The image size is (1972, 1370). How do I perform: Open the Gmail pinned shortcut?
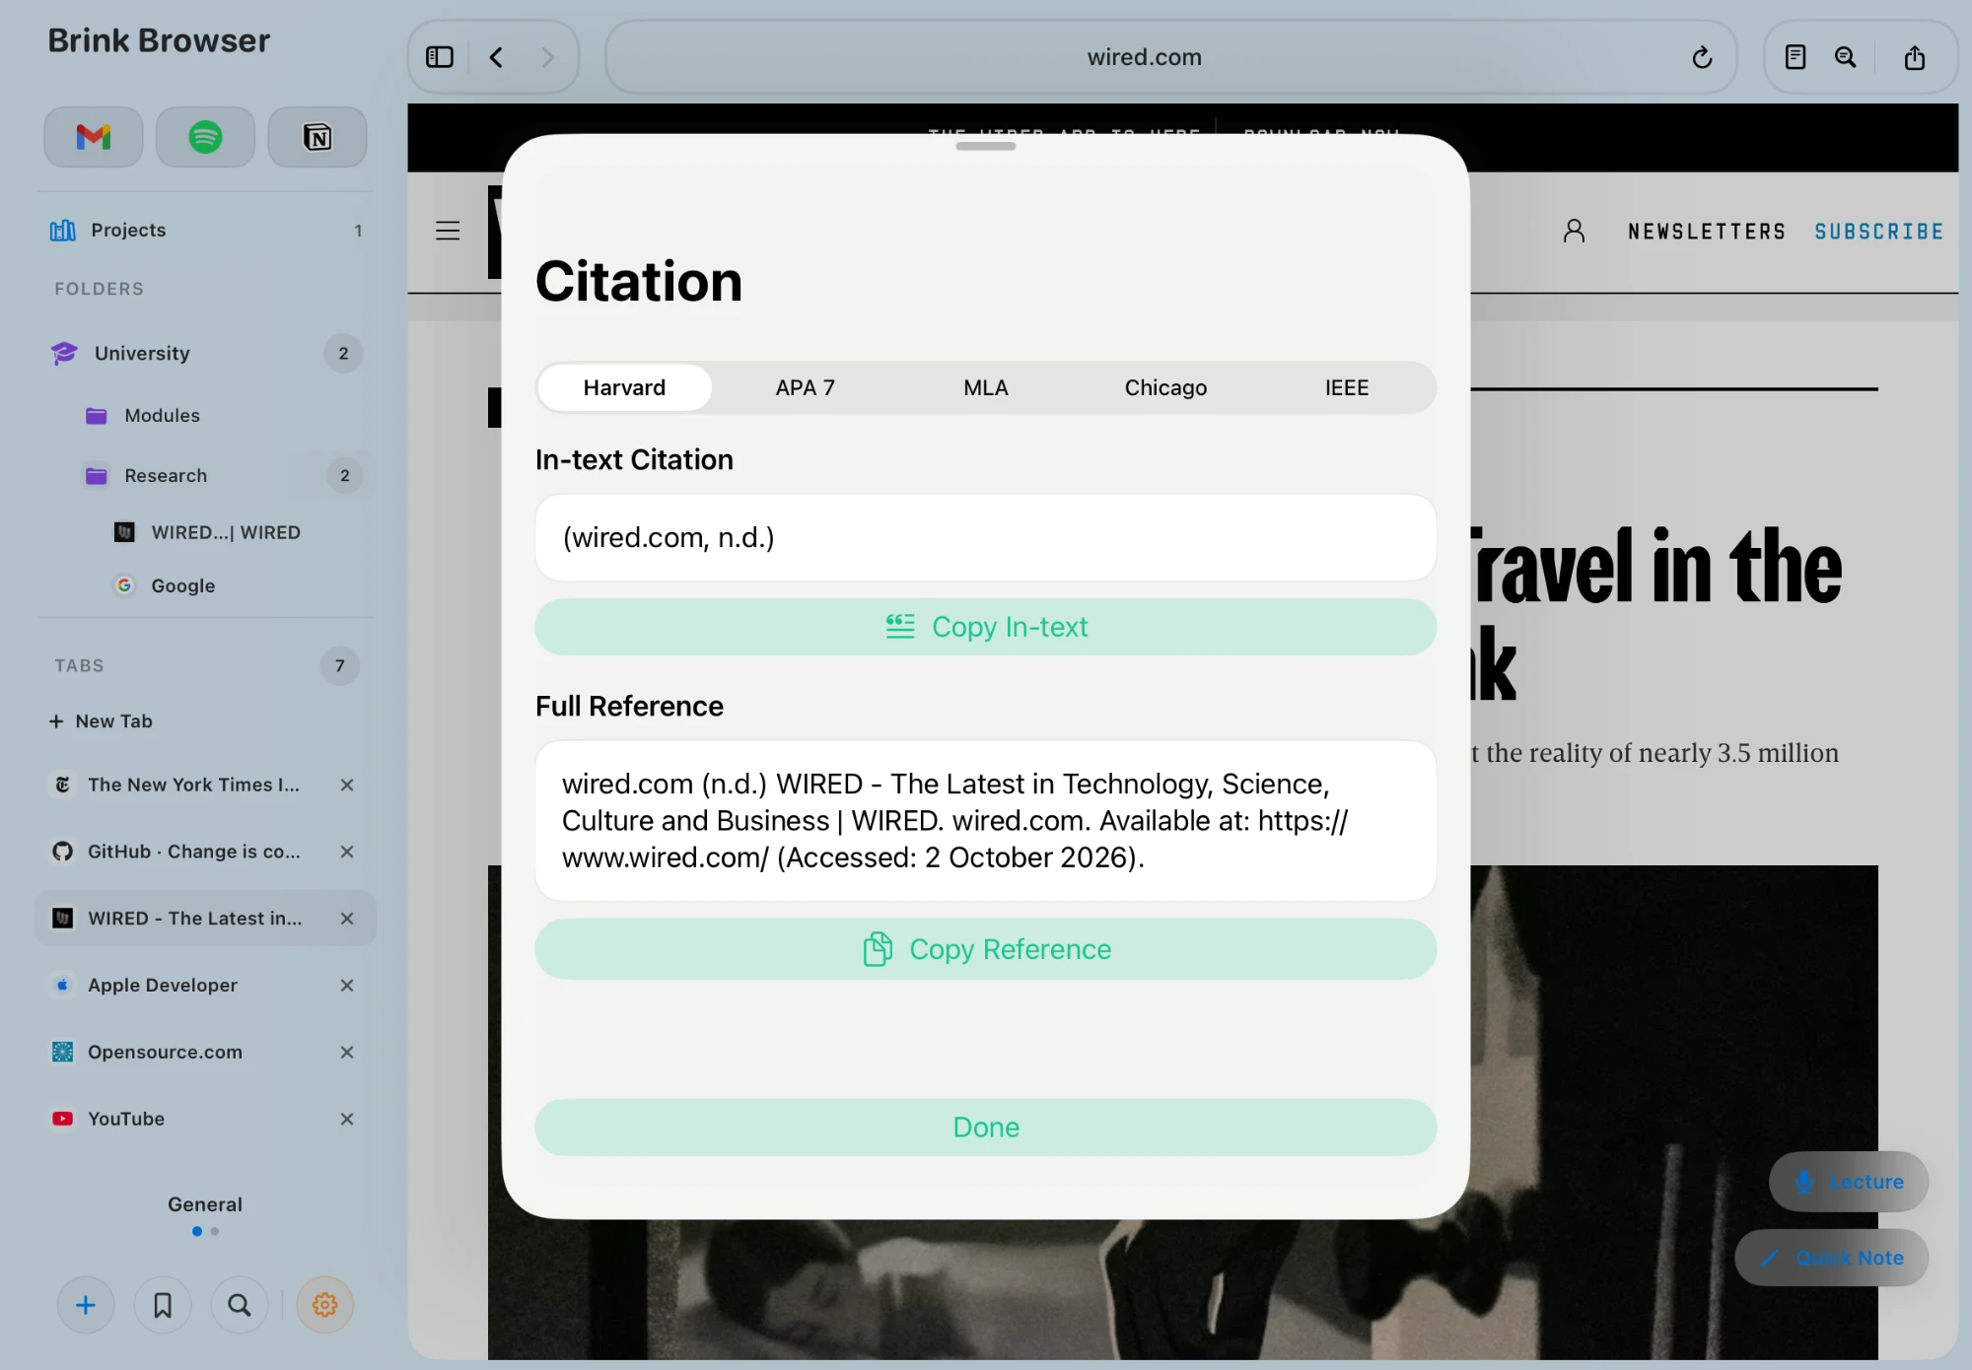click(94, 137)
